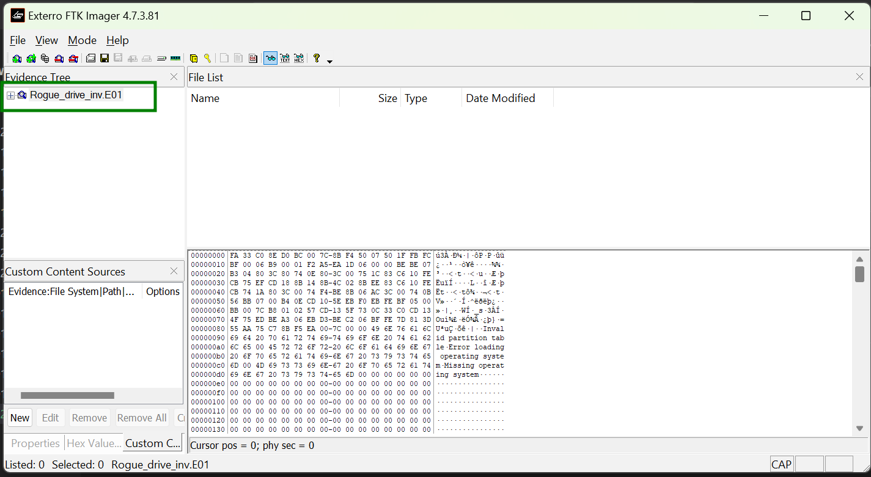Click the Export Logical Image icon
Viewport: 871px width, 477px height.
tap(119, 59)
